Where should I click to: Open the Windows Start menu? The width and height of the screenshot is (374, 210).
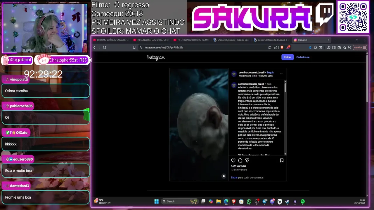point(156,202)
